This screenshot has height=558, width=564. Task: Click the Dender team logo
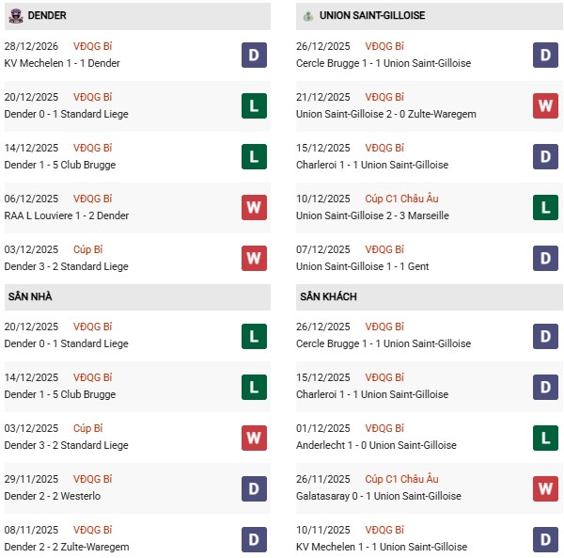click(15, 16)
